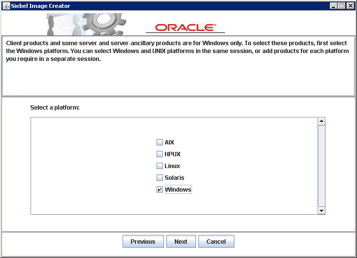
Task: Close the Siebel Image Creator window
Action: click(350, 6)
